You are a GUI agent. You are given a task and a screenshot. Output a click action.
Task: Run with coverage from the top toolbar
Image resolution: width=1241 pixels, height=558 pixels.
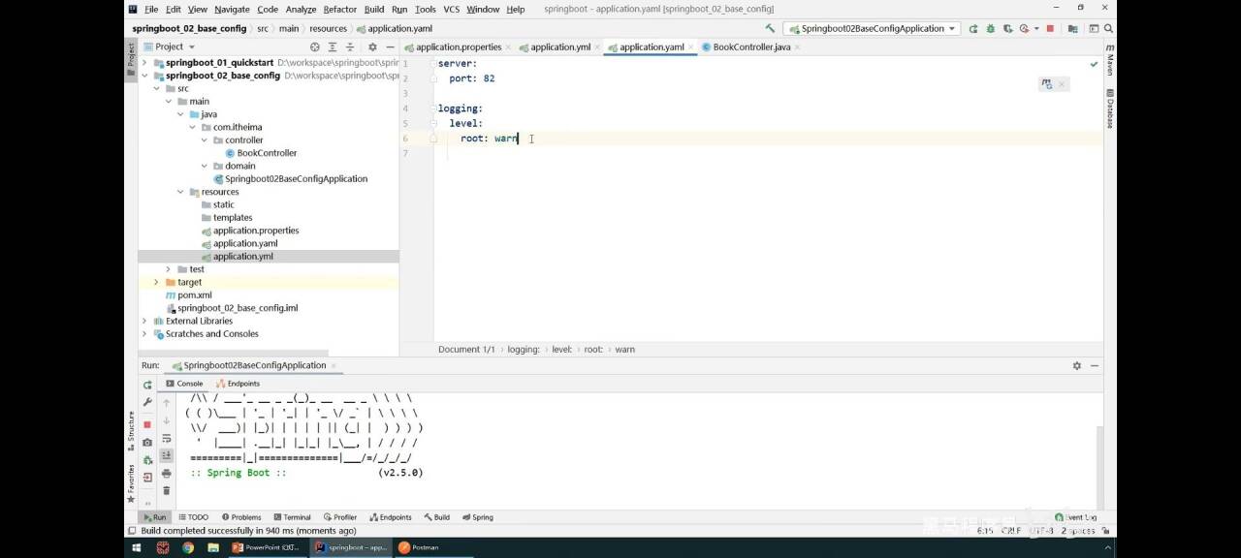(1008, 29)
